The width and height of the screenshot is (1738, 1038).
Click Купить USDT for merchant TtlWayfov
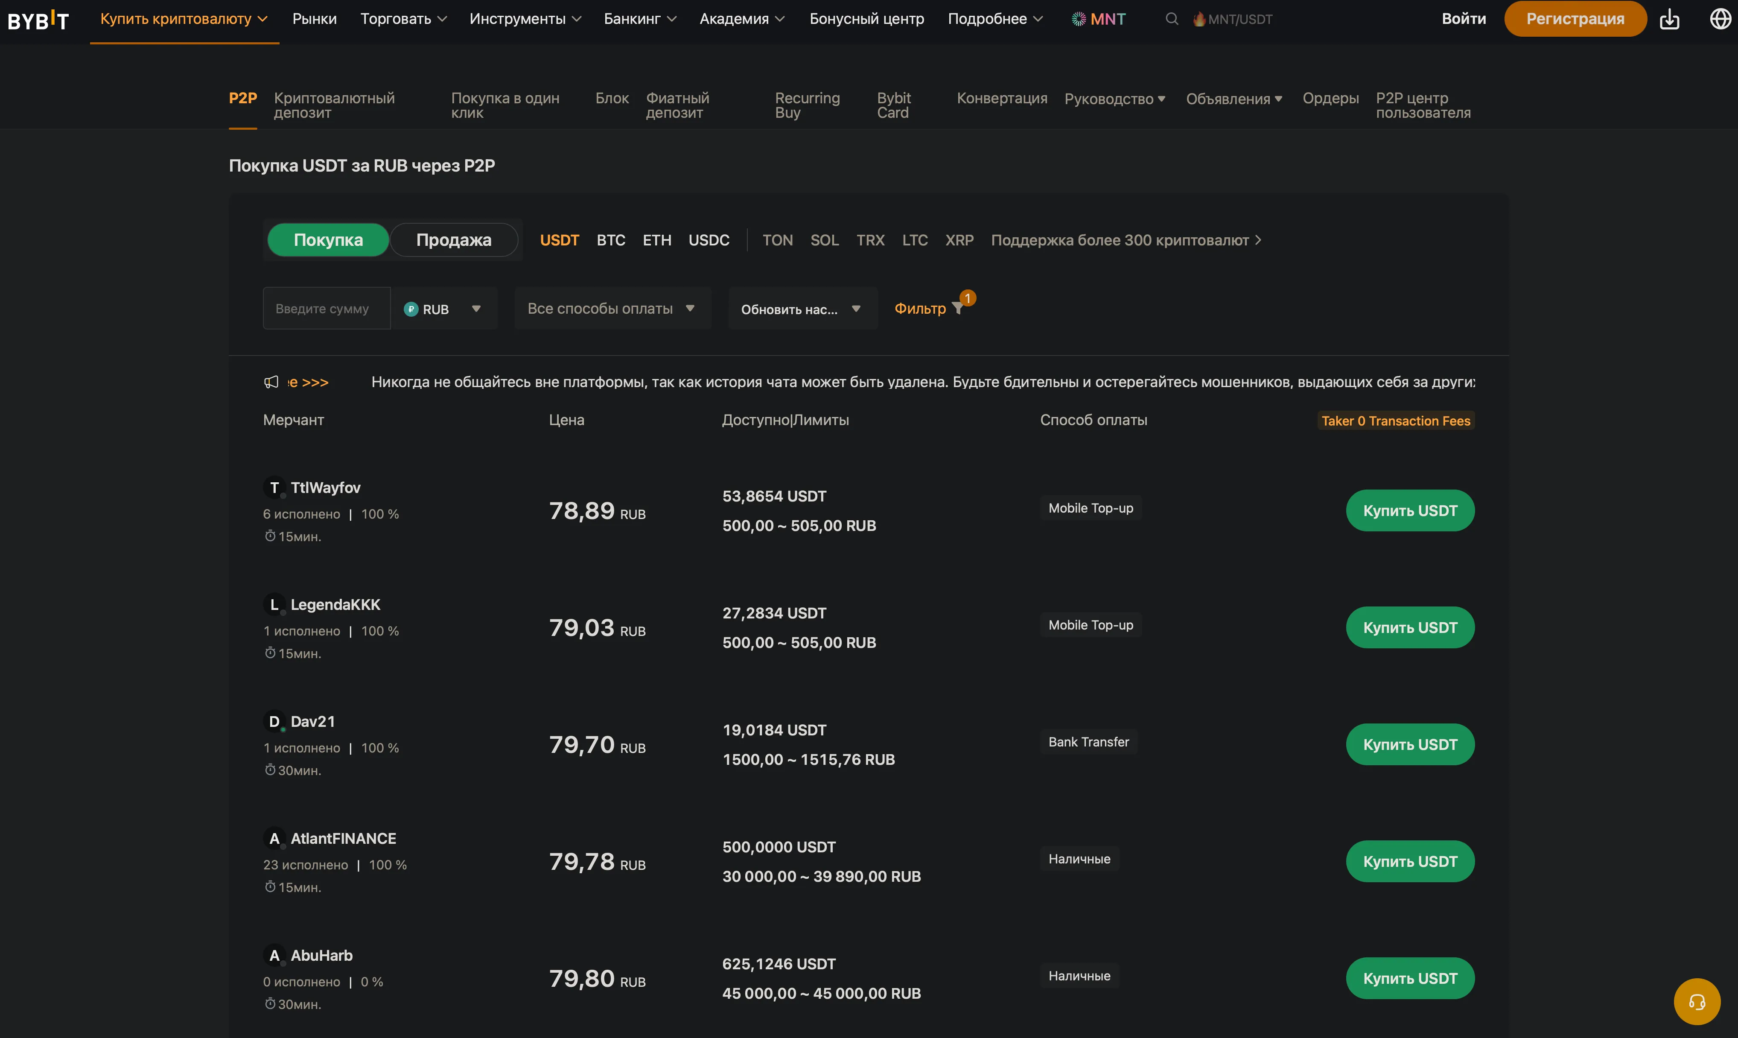point(1410,510)
